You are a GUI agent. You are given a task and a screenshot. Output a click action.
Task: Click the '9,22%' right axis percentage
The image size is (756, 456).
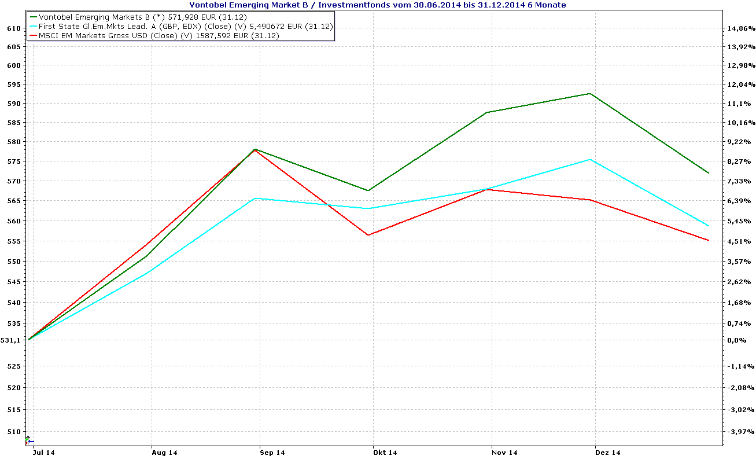[738, 142]
